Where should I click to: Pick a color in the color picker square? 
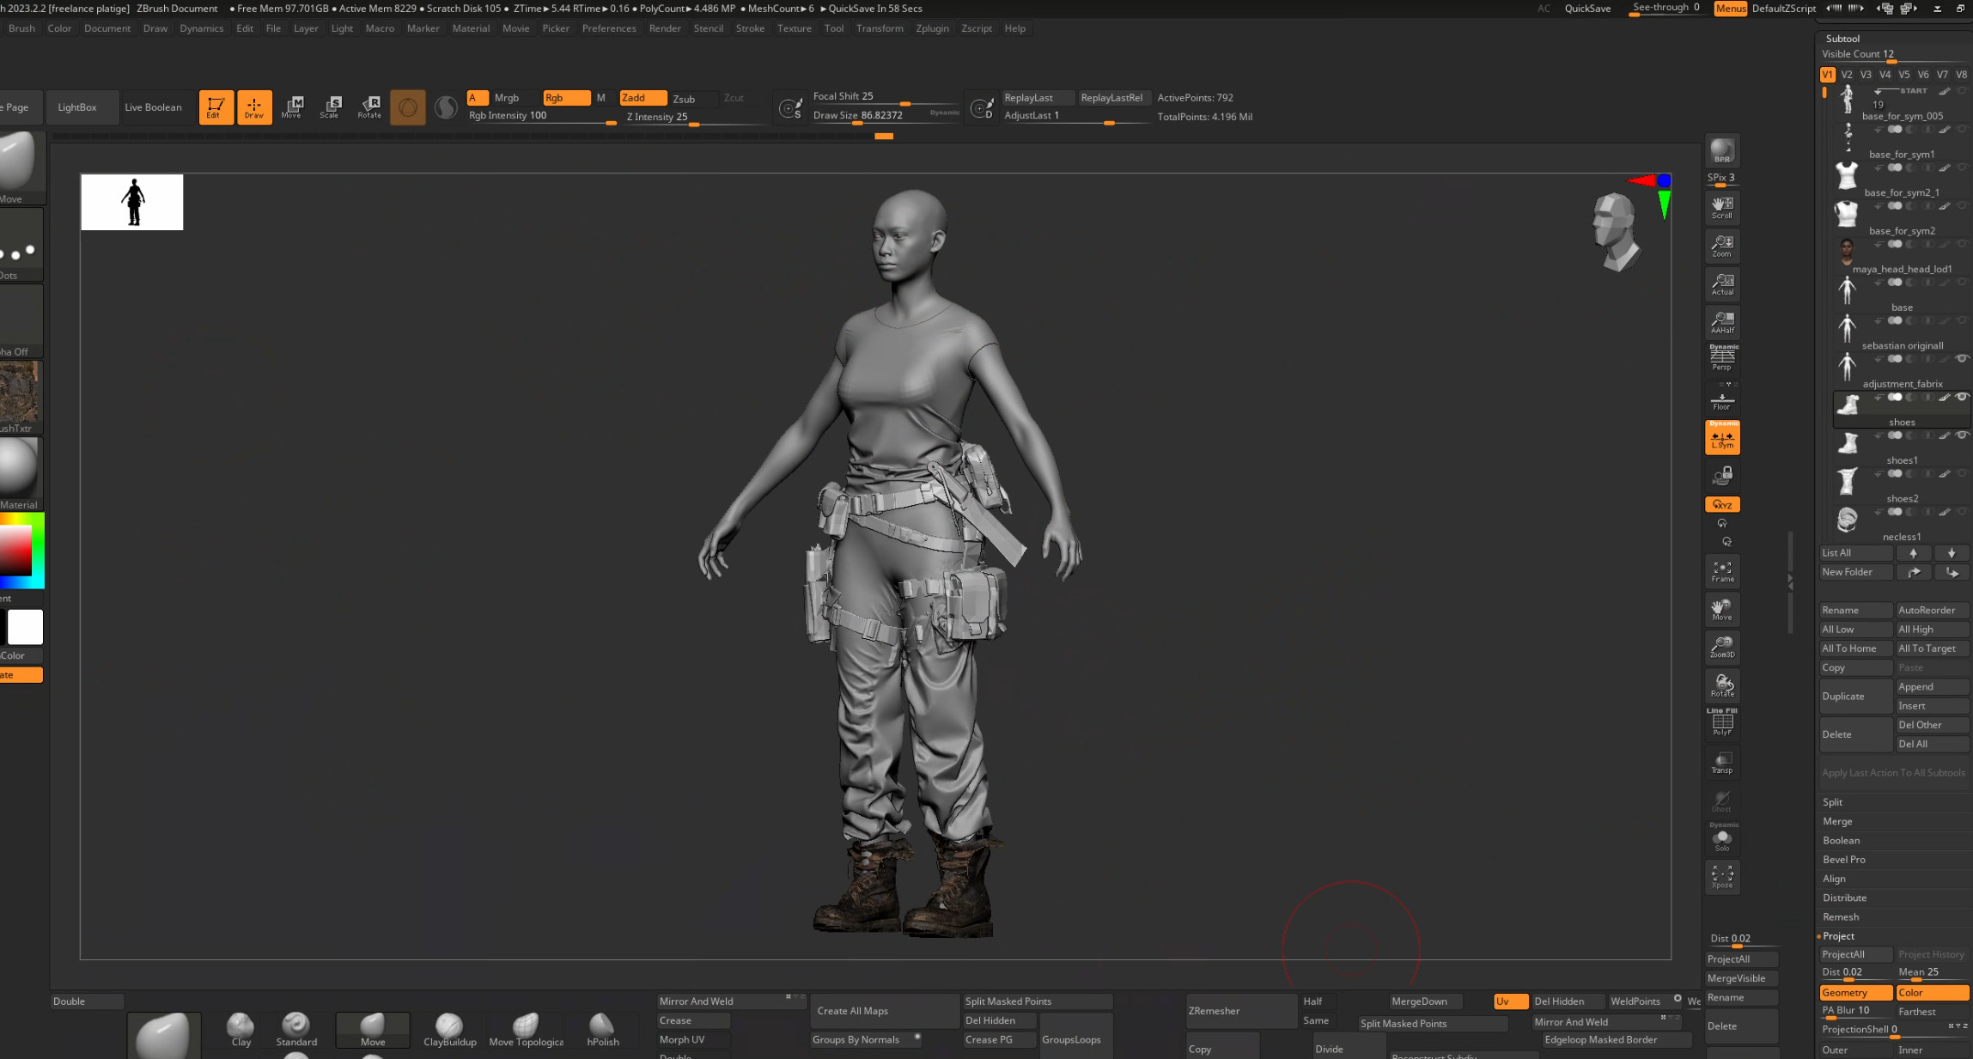point(15,550)
